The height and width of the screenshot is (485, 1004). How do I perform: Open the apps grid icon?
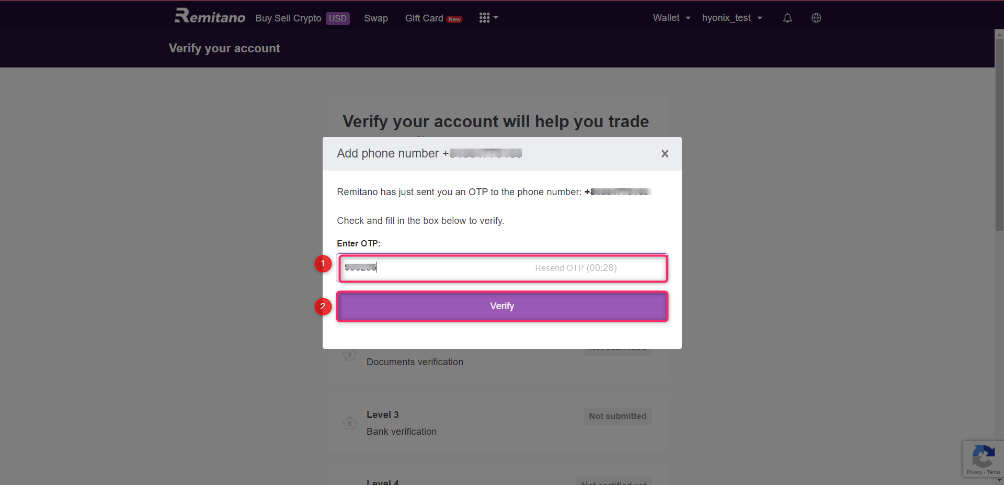coord(485,17)
